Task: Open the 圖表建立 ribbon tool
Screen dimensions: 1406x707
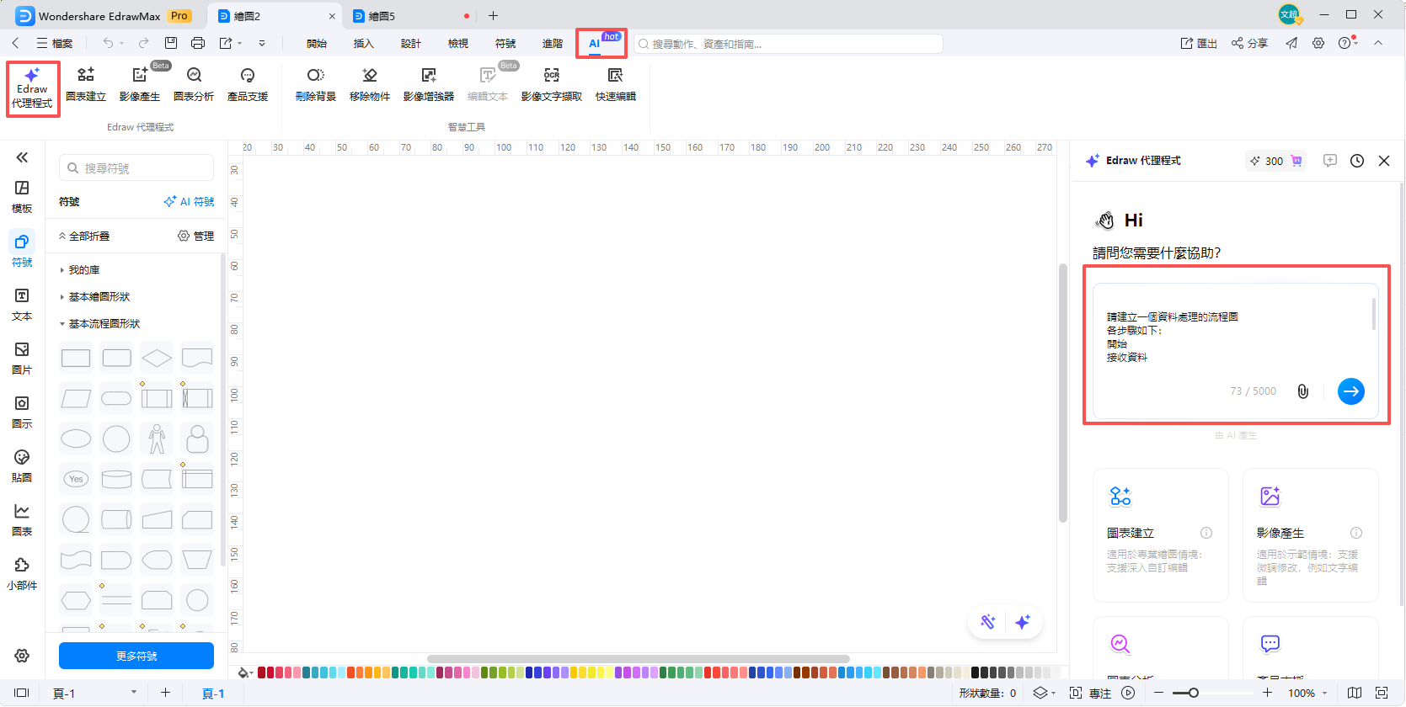Action: coord(86,84)
